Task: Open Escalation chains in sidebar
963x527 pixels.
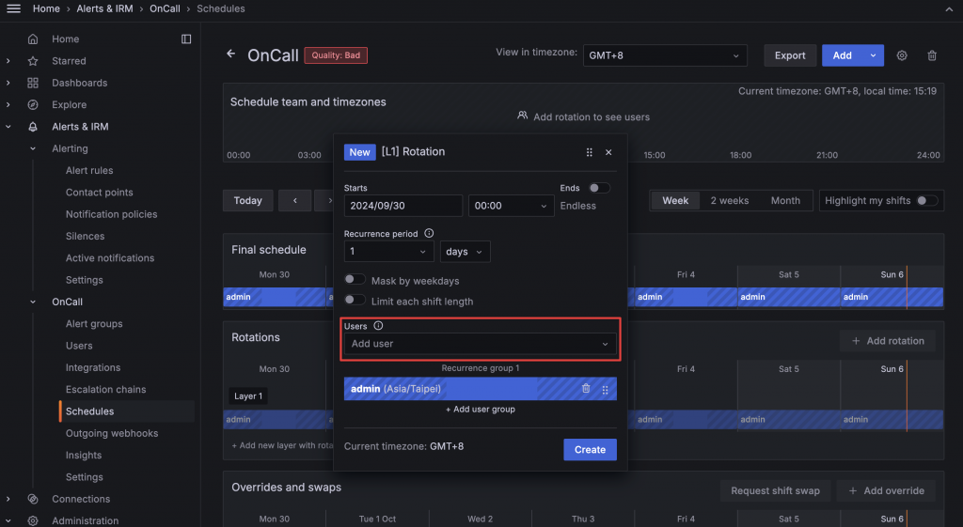Action: point(105,390)
